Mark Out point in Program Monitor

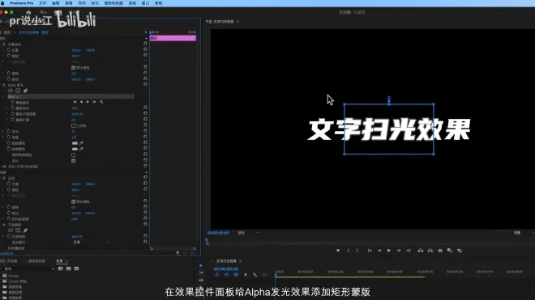[357, 251]
